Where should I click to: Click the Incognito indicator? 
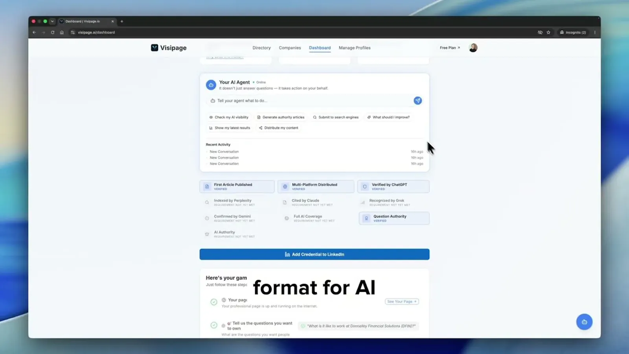click(573, 32)
